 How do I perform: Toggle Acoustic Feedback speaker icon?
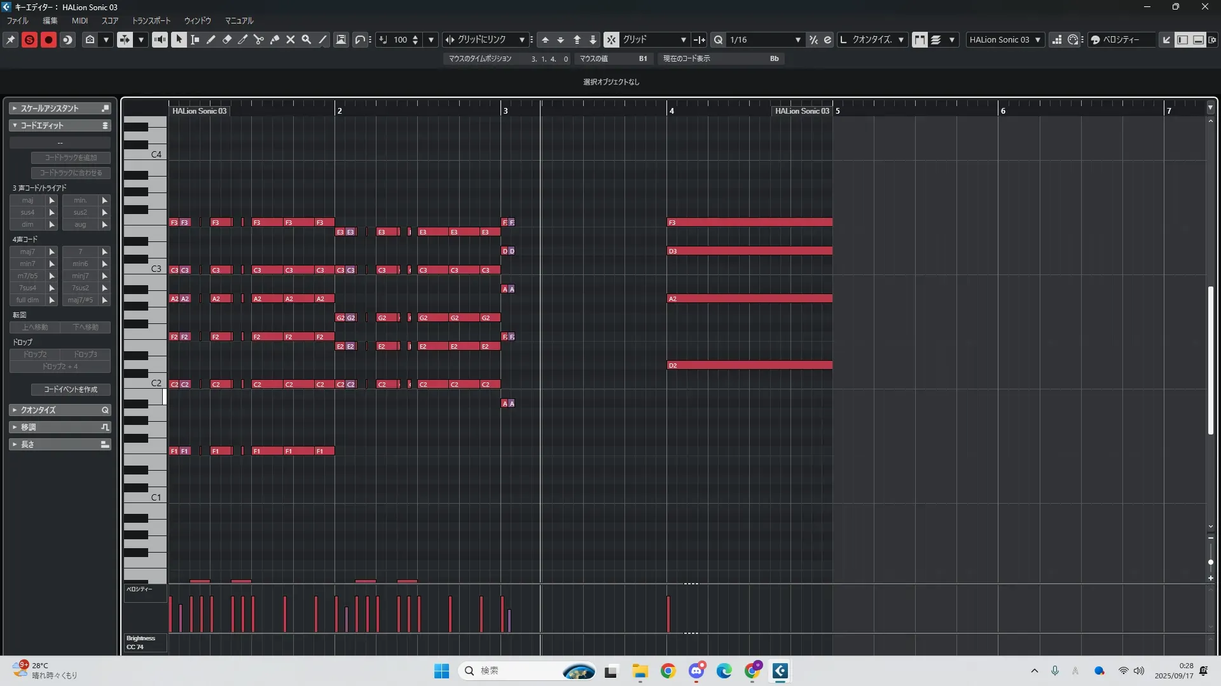tap(160, 40)
